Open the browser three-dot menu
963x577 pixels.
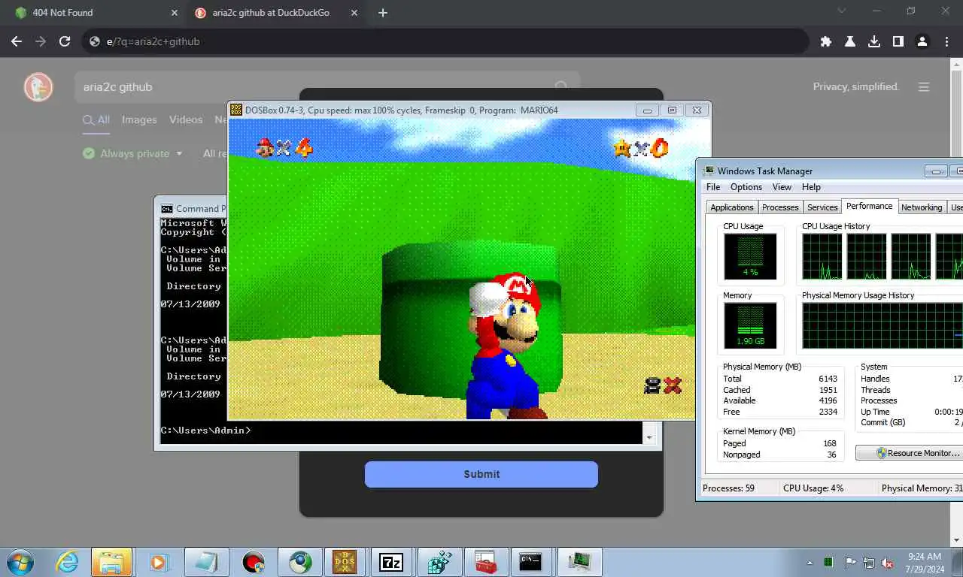click(x=946, y=41)
